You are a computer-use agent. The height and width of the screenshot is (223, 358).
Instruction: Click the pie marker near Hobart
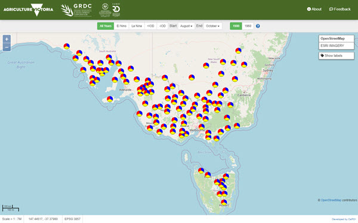tap(224, 202)
